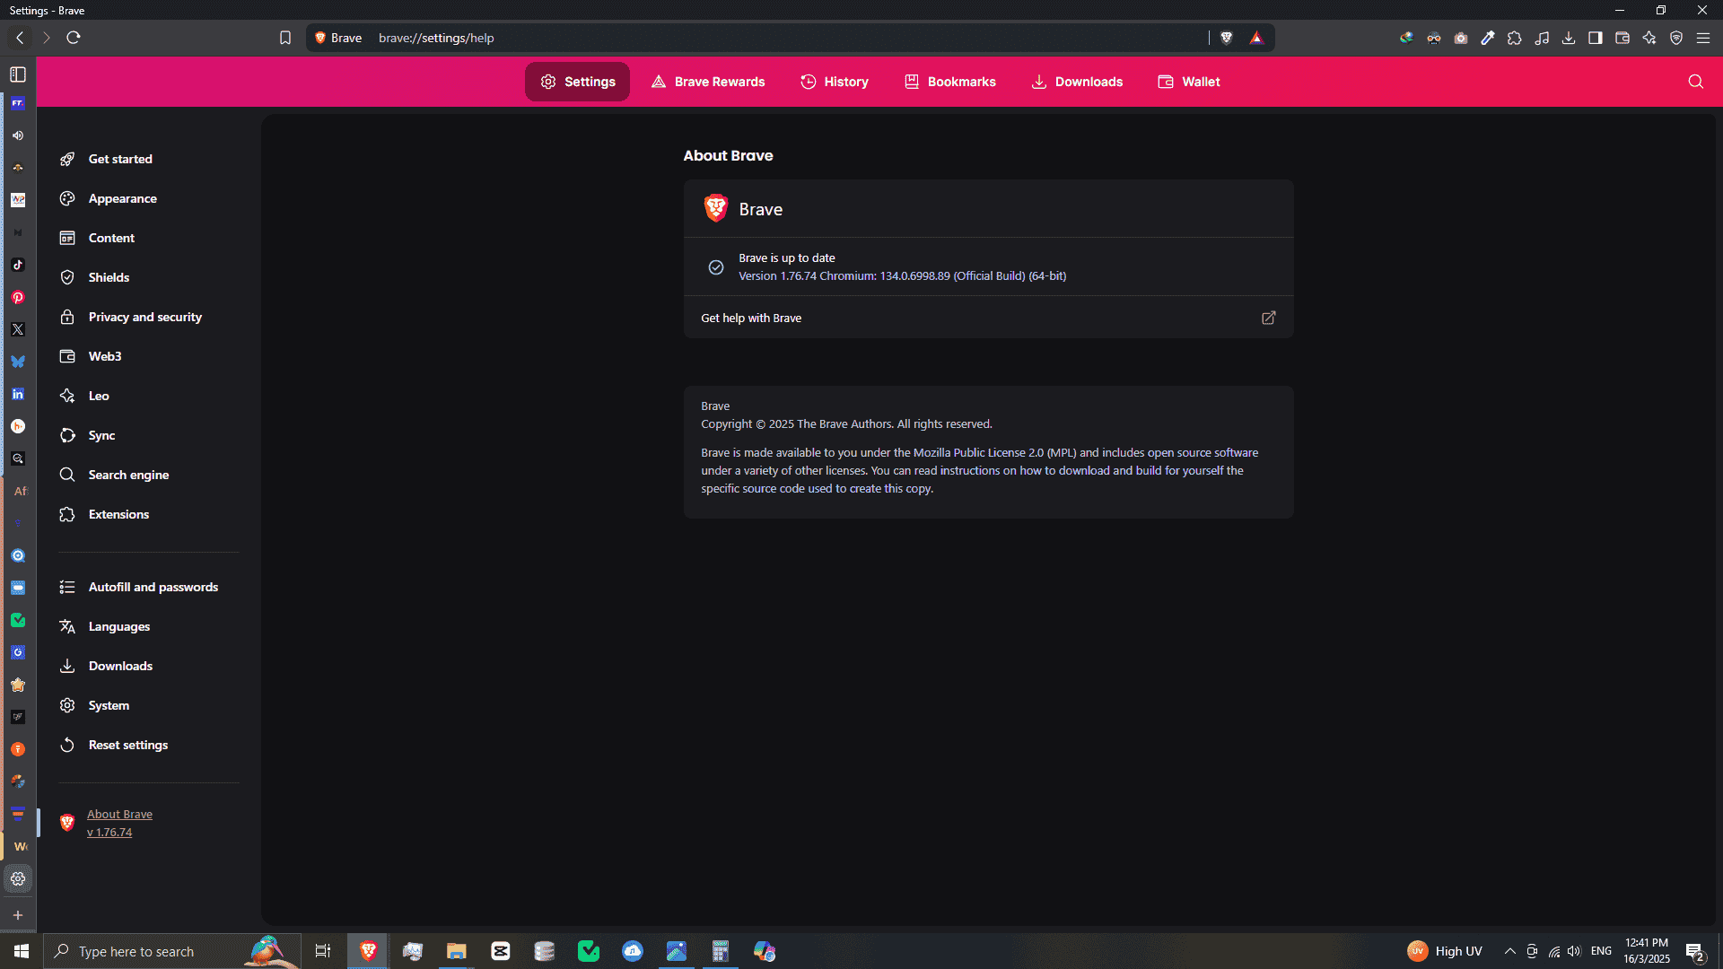This screenshot has width=1723, height=969.
Task: Click the Brave Rewards triangle icon in address bar
Action: tap(1256, 38)
